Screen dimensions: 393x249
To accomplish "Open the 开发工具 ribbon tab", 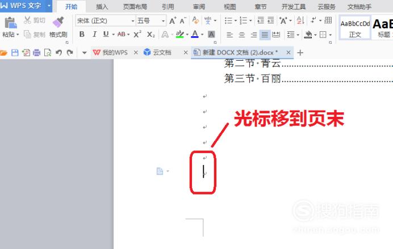I will [294, 7].
